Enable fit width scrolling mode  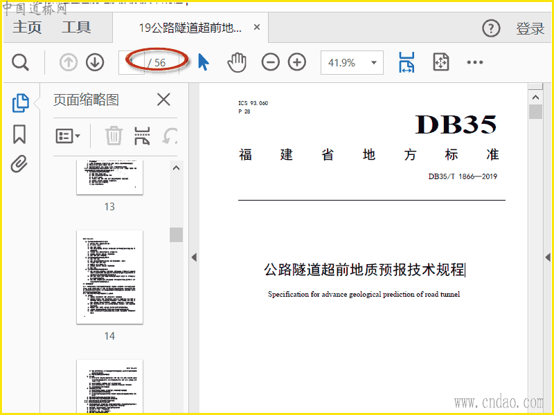406,62
